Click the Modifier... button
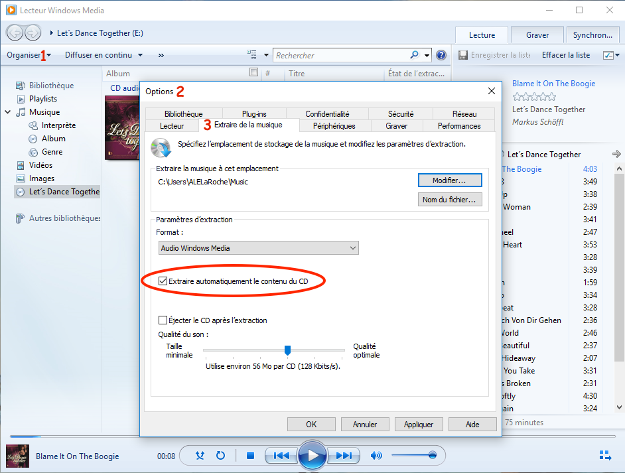The height and width of the screenshot is (473, 625). pyautogui.click(x=450, y=180)
